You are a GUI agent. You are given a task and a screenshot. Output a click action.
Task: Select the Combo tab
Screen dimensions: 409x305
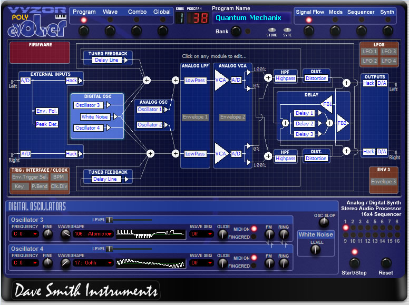(137, 12)
